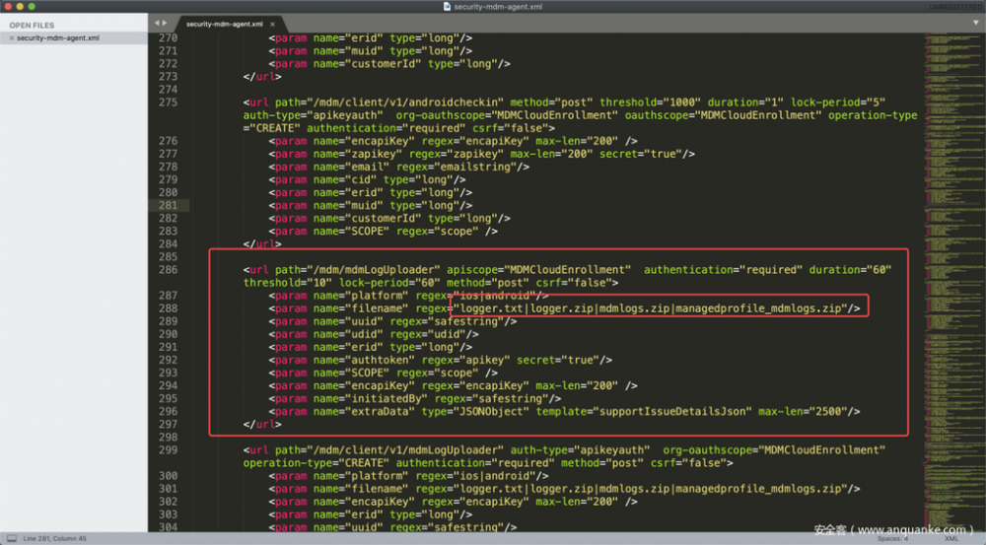Click the green zoom window button
The height and width of the screenshot is (545, 986).
(33, 6)
